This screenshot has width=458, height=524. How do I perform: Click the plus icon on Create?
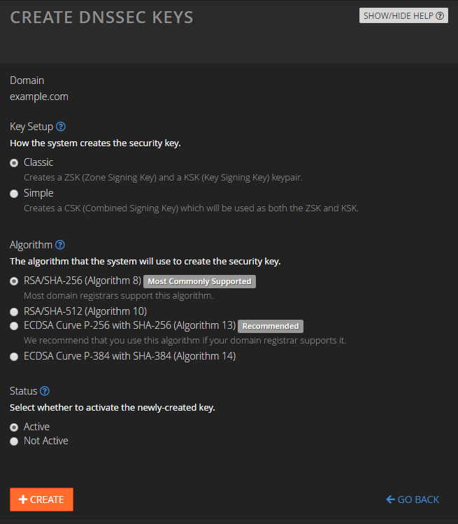(x=23, y=500)
